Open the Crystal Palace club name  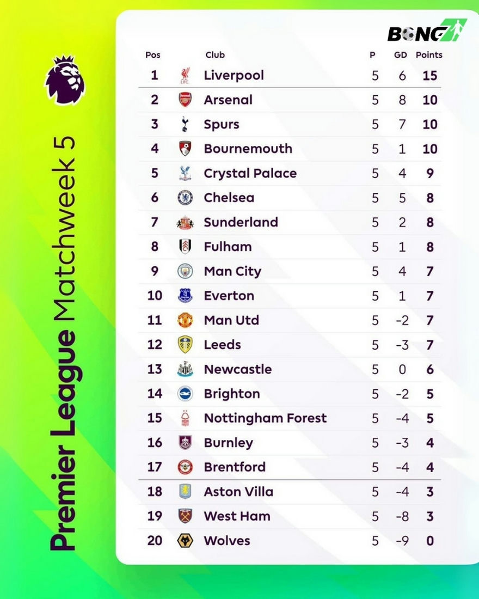pos(250,173)
